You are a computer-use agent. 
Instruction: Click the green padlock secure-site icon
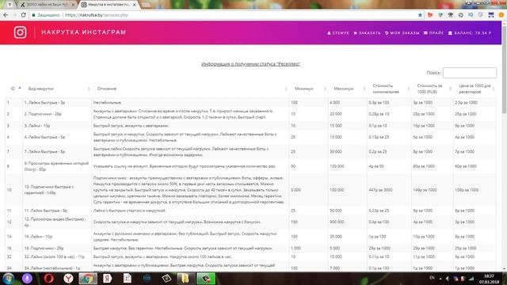coord(33,15)
